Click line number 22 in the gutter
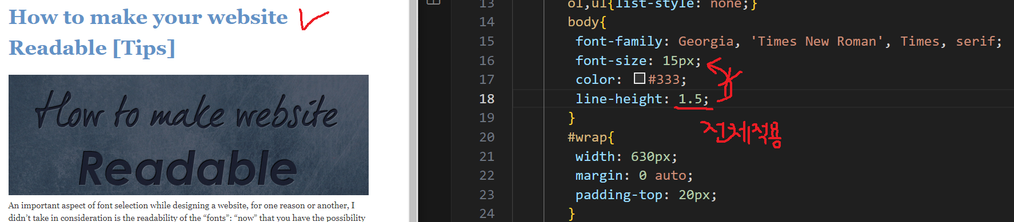1014x222 pixels. 486,175
